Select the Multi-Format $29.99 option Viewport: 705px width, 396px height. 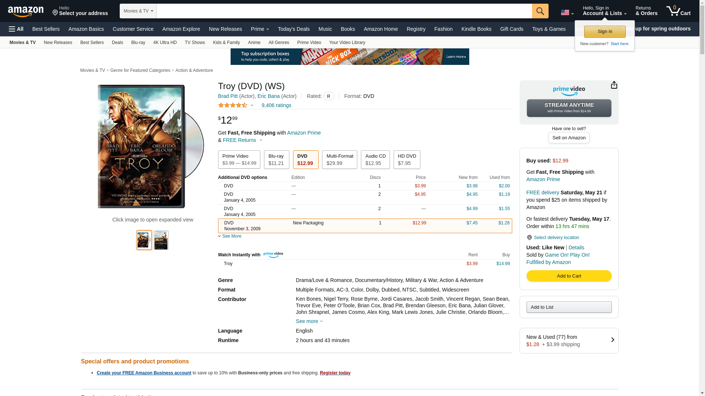click(x=339, y=160)
